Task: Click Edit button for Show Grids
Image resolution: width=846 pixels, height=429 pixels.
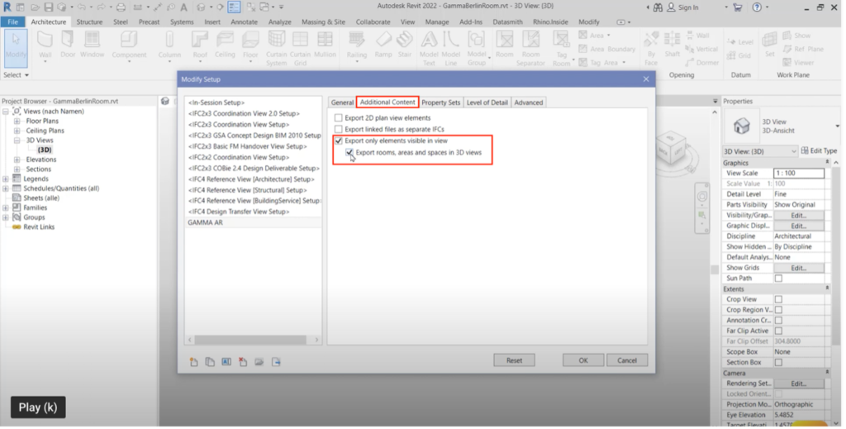Action: click(x=799, y=268)
